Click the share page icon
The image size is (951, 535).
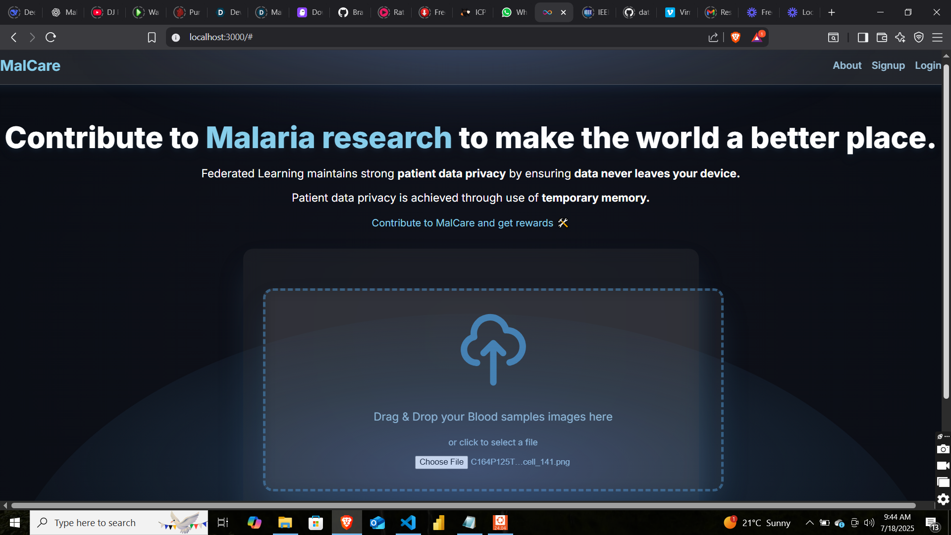pyautogui.click(x=713, y=37)
